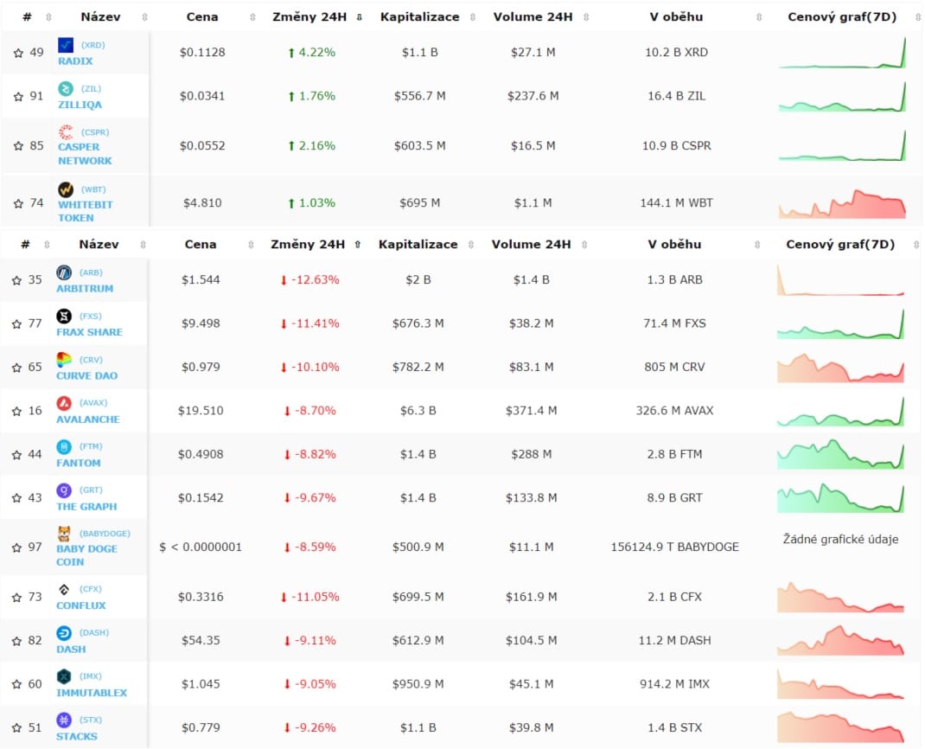View the WhiteBIT Token 7-day chart
Image resolution: width=925 pixels, height=749 pixels.
(842, 203)
